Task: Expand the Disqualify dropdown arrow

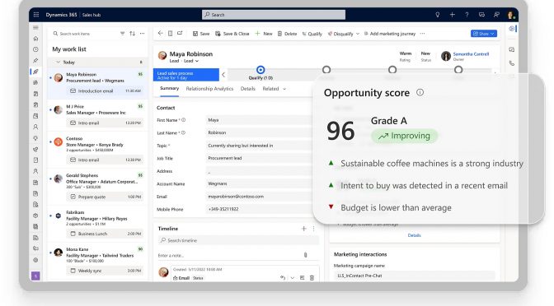Action: pyautogui.click(x=358, y=34)
